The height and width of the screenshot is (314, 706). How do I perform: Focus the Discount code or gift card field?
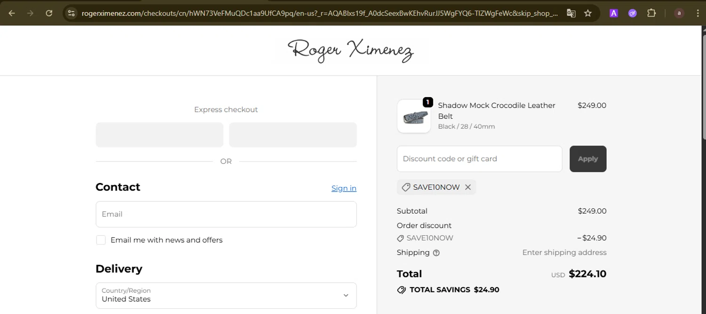click(x=480, y=159)
